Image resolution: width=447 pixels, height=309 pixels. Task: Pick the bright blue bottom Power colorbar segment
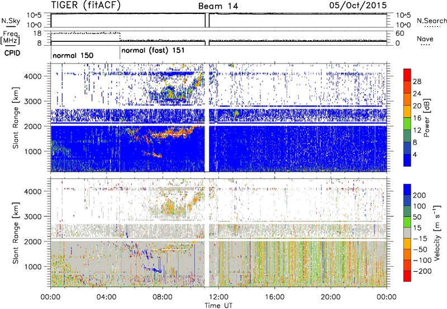click(x=407, y=160)
